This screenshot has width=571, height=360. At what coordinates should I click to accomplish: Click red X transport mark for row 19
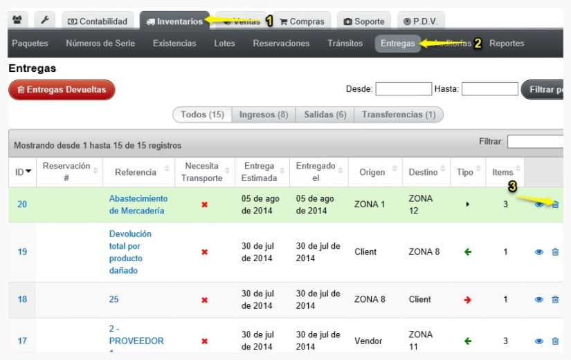pos(205,252)
